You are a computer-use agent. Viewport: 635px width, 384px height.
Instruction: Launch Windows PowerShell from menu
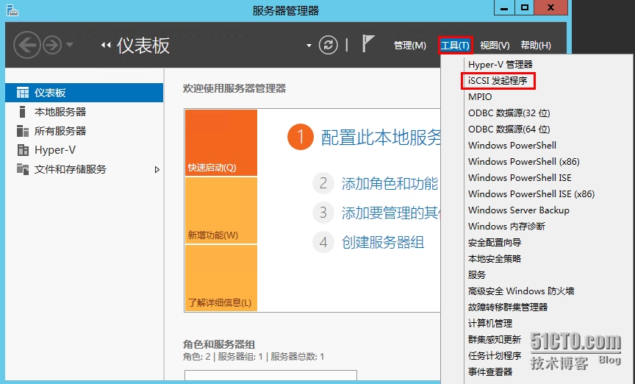click(512, 145)
